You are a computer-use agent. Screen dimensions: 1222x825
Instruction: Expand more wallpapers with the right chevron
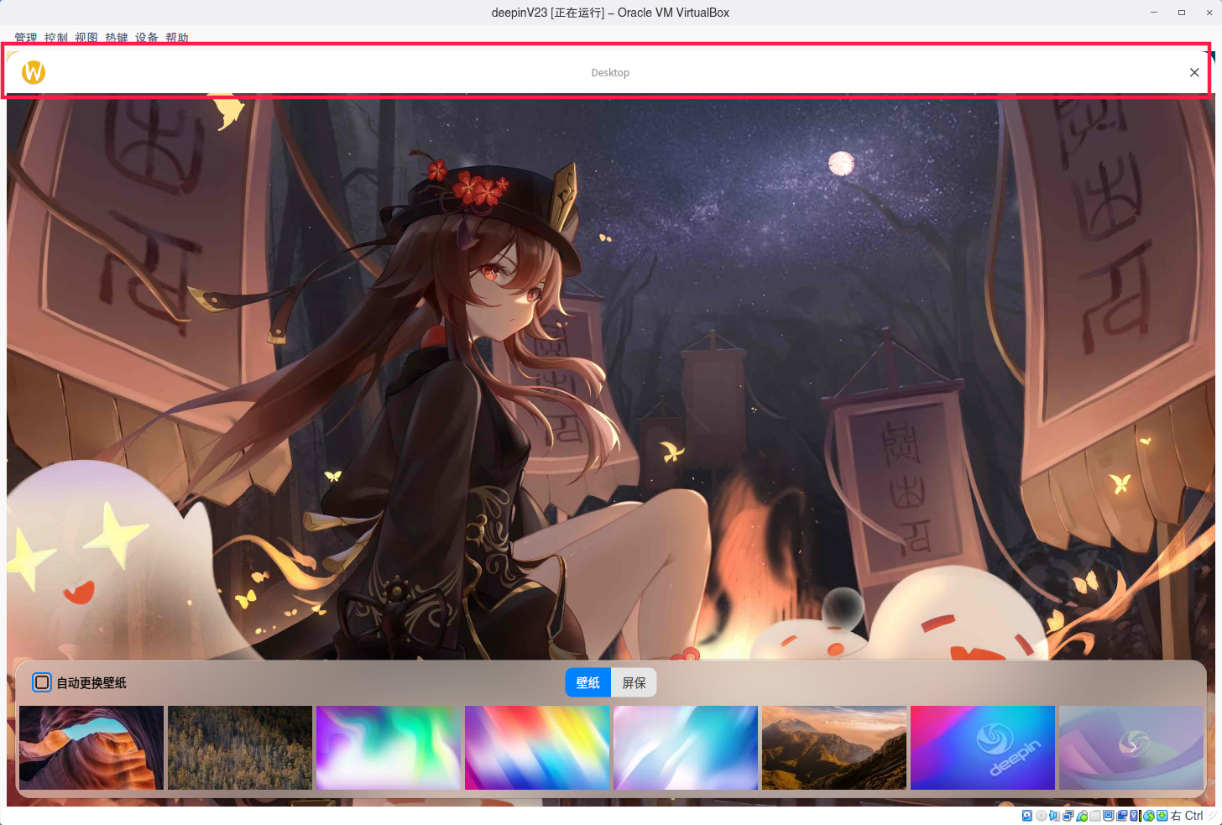(x=1133, y=747)
